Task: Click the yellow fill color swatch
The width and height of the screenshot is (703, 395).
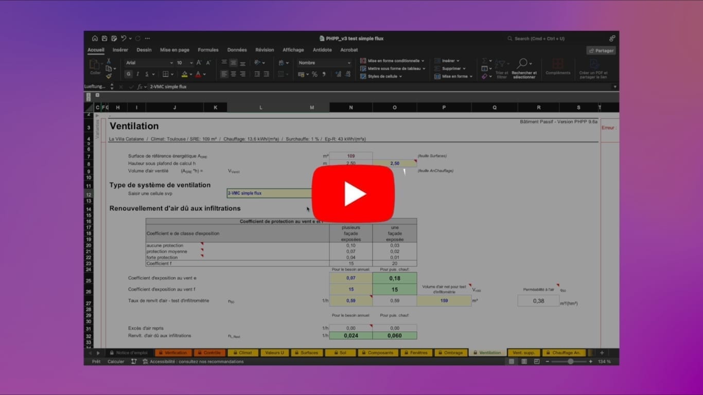Action: [x=185, y=74]
